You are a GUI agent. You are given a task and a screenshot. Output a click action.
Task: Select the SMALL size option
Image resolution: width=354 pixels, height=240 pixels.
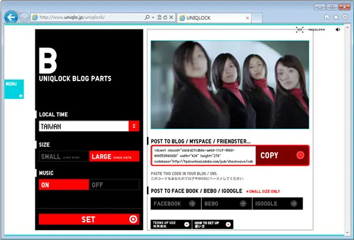point(64,156)
